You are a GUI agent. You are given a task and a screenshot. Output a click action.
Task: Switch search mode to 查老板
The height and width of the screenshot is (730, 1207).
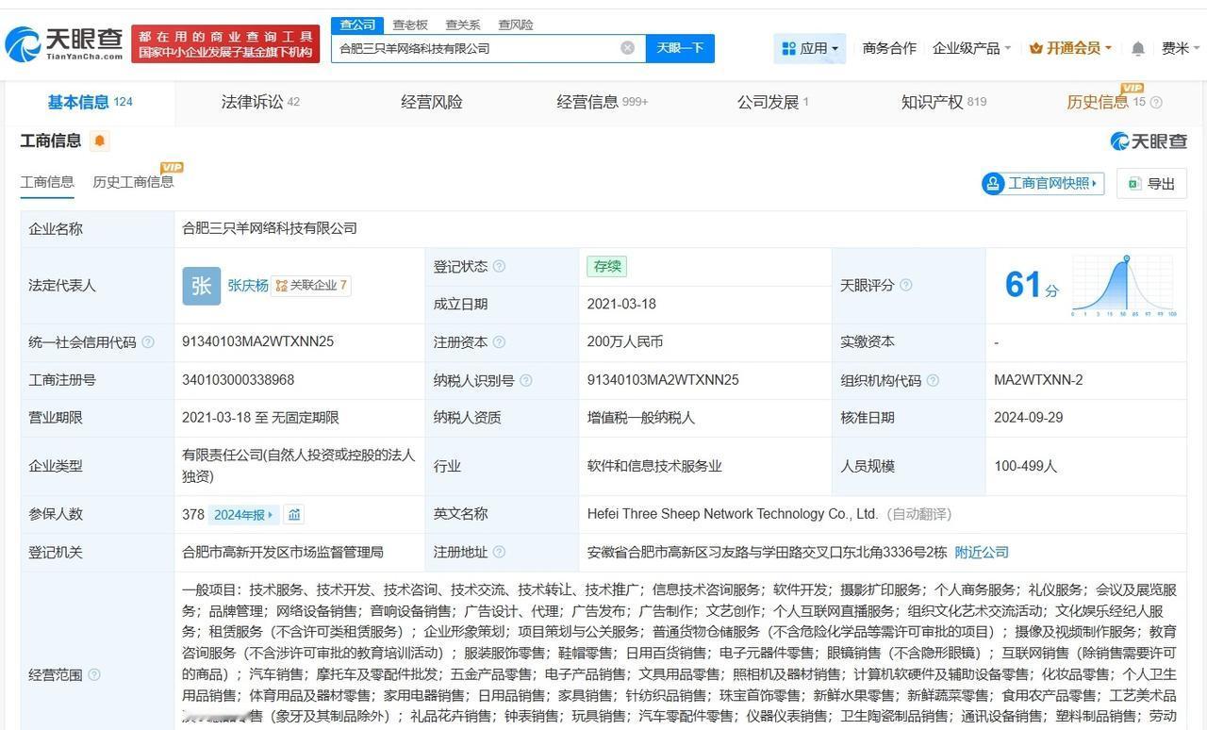[410, 25]
